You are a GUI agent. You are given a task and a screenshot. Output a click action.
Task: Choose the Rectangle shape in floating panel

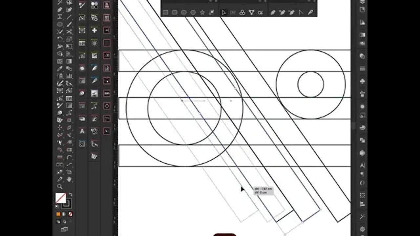[x=165, y=12]
